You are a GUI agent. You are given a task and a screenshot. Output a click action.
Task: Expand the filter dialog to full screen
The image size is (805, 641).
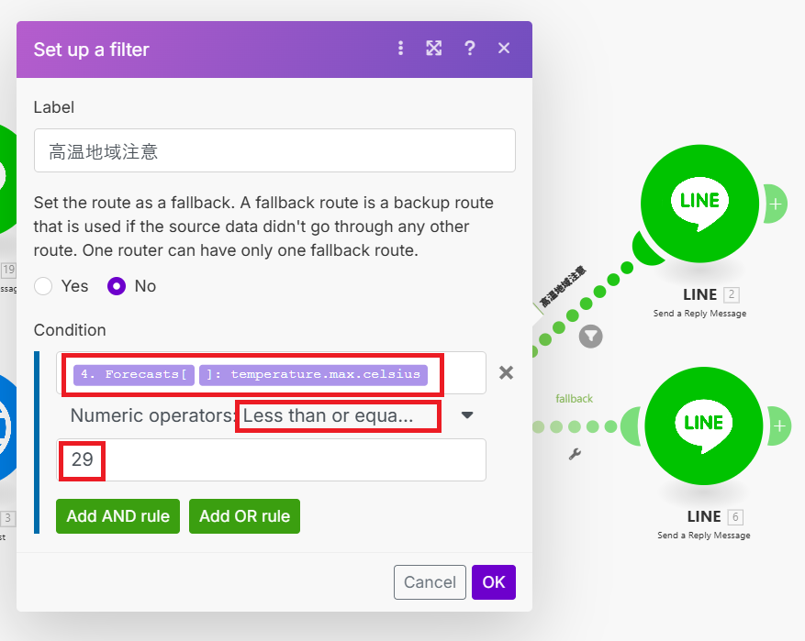(x=434, y=49)
